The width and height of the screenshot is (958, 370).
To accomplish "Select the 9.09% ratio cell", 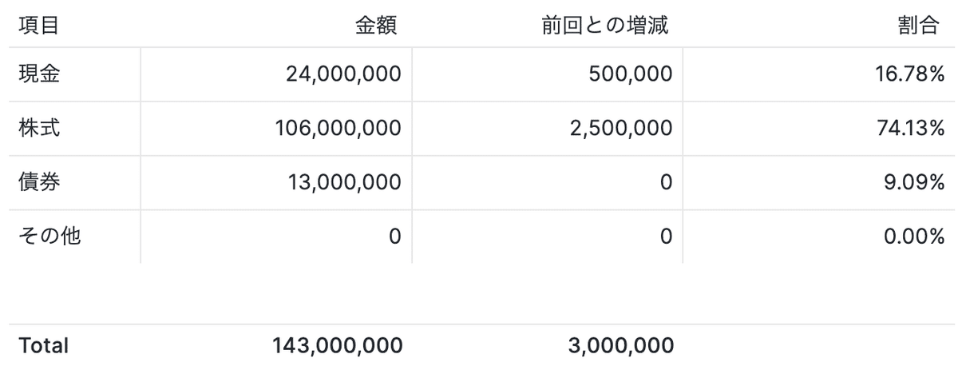I will [914, 182].
